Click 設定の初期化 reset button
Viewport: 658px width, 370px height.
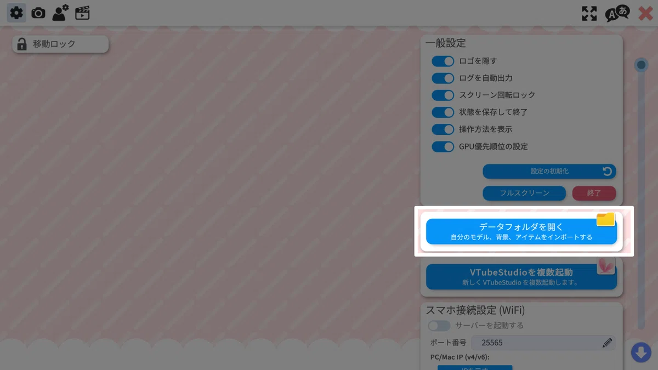549,172
